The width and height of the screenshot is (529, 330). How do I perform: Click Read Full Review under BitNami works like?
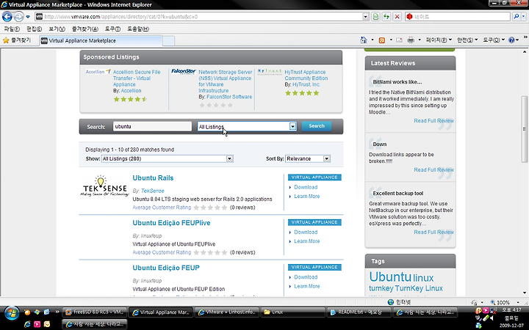tap(433, 121)
